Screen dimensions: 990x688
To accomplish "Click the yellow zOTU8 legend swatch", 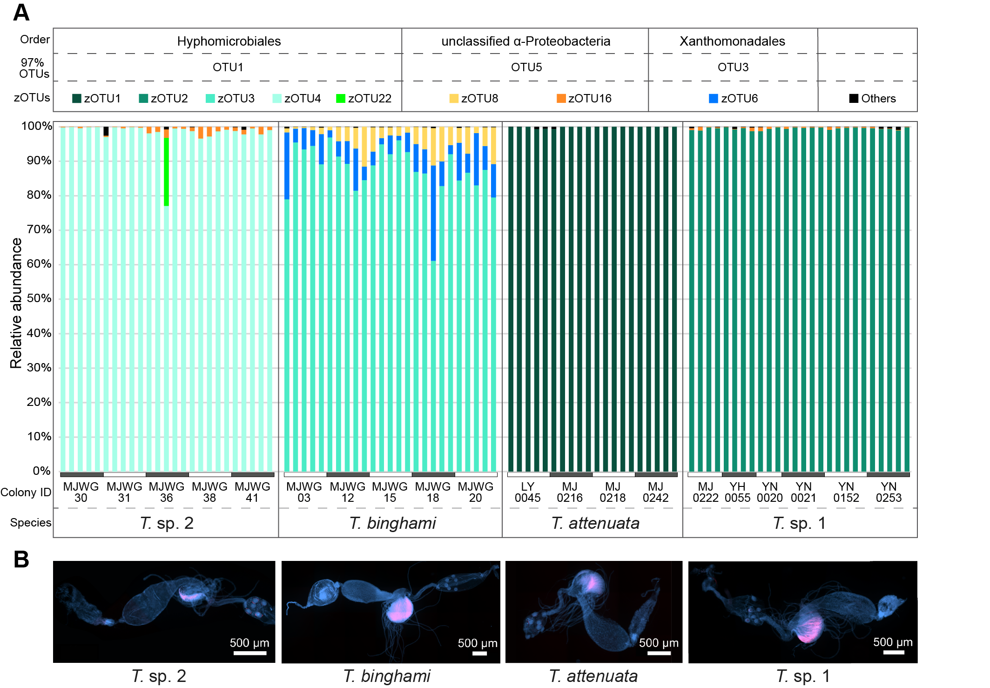I will tap(454, 98).
